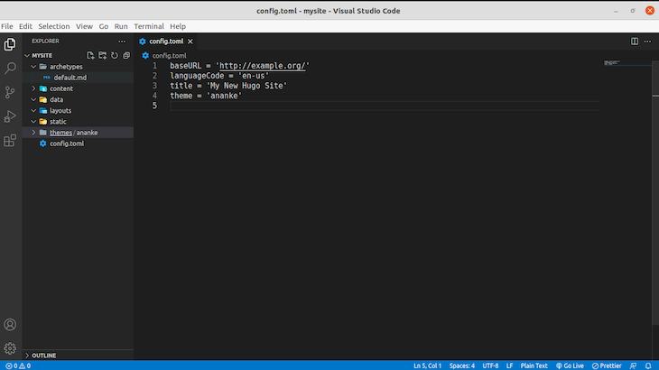Click the http://example.org/ link
The width and height of the screenshot is (659, 370).
(x=263, y=66)
